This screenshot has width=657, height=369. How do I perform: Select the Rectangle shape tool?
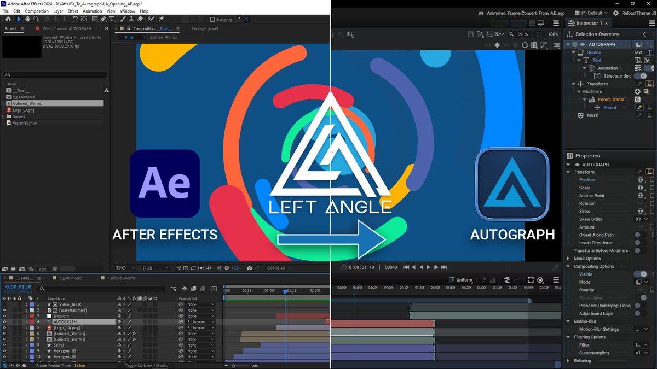click(x=95, y=19)
